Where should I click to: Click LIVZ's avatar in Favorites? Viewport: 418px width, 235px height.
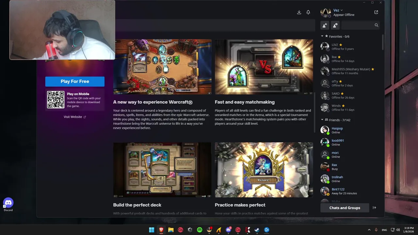(325, 47)
